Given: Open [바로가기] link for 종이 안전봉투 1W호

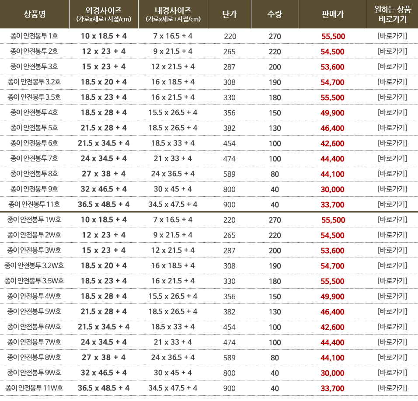Looking at the screenshot, I should pos(392,220).
